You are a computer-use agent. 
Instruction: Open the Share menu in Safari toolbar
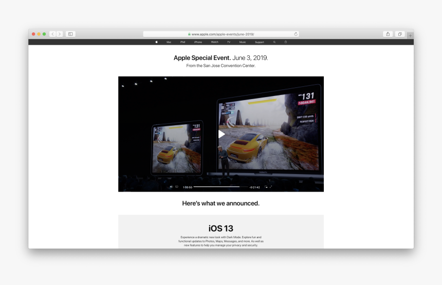tap(388, 34)
